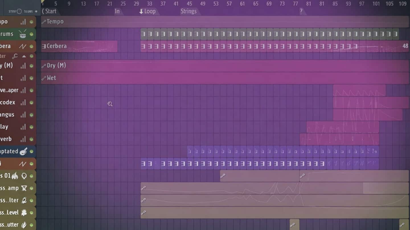Select the automation clip on ve..aper track

point(359,90)
